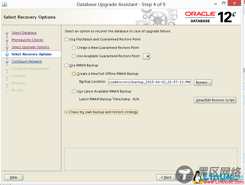Image resolution: width=245 pixels, height=185 pixels.
Task: Choose Create a New Guaranteed Restore Point
Action: pos(74,48)
